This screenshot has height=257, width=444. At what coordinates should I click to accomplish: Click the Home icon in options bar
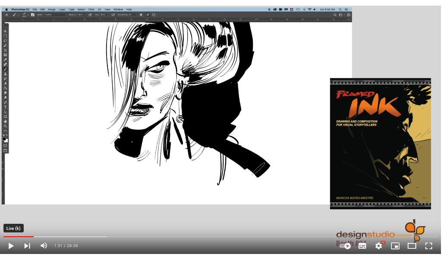(x=7, y=15)
